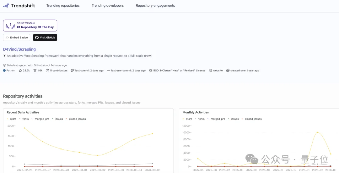Click the 2026-02 peak point on Monthly chart
339x173 pixels.
(317, 132)
